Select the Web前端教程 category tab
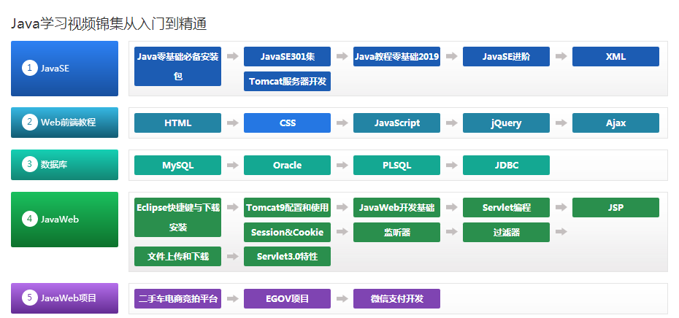 (x=64, y=123)
